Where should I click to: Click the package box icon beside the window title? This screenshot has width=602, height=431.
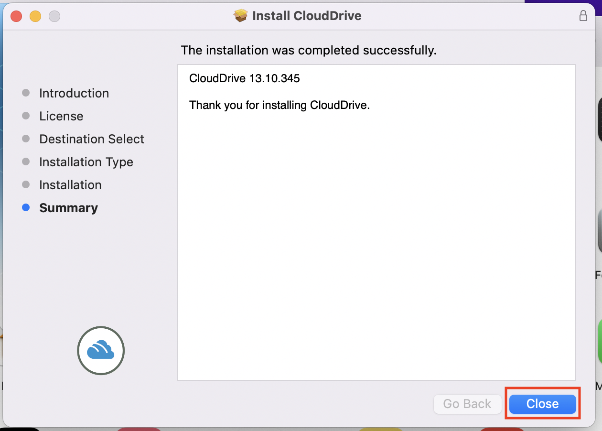pos(241,16)
